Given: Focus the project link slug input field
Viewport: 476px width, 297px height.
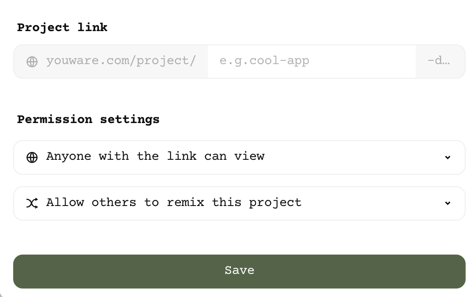Looking at the screenshot, I should point(311,61).
